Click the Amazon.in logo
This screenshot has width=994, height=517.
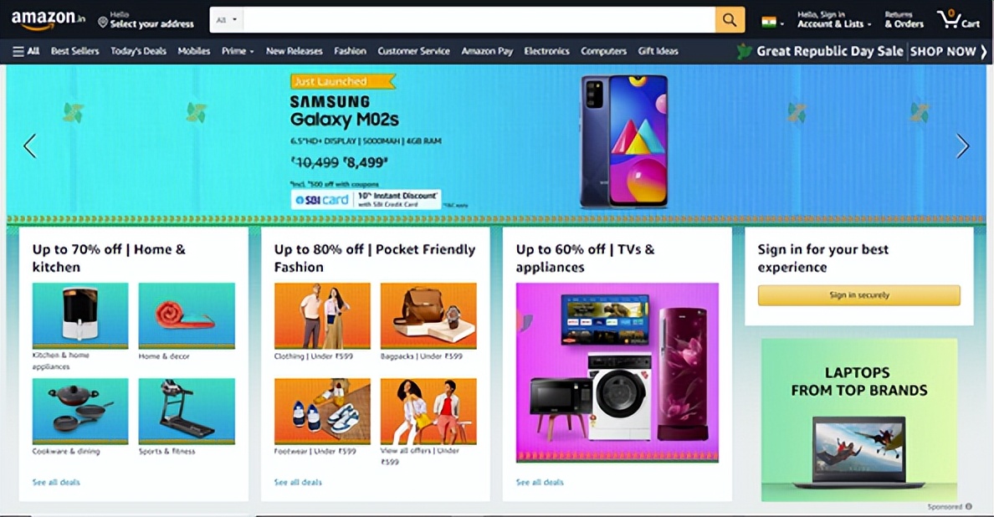pos(49,20)
